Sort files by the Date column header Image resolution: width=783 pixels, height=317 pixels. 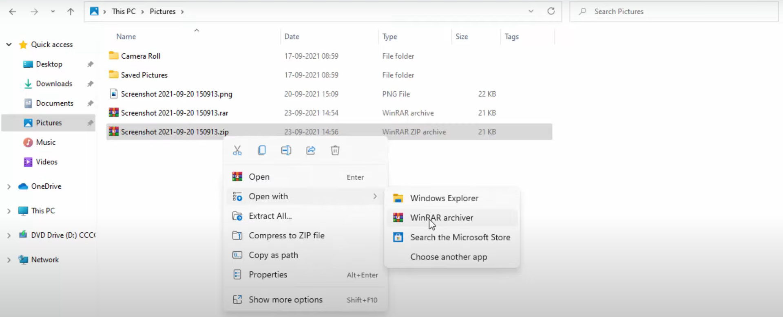[x=292, y=37]
